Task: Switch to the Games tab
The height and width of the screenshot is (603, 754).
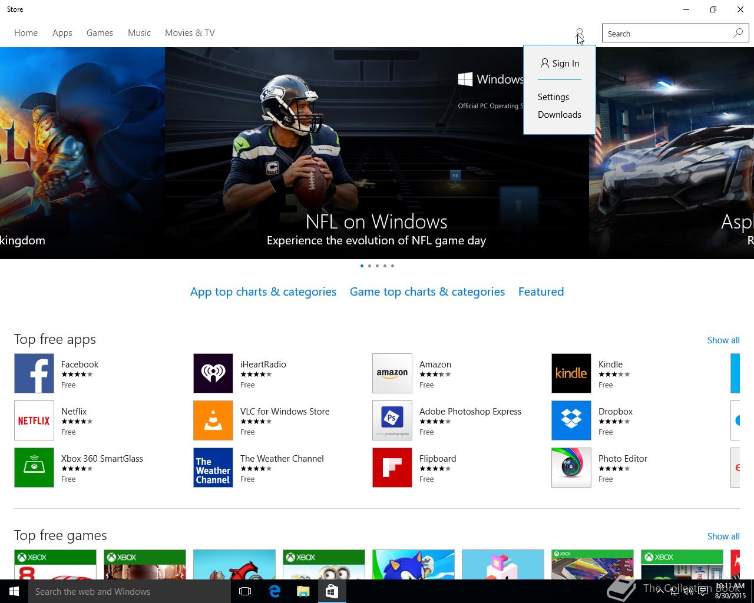Action: tap(100, 33)
